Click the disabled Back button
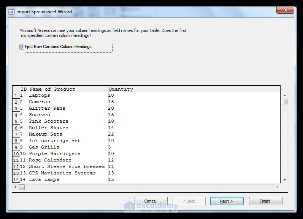303x219 pixels. click(189, 201)
